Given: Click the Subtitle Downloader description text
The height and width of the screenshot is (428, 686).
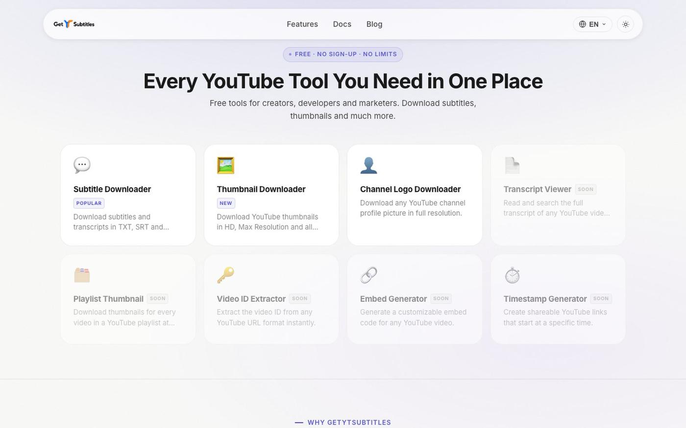Looking at the screenshot, I should [121, 222].
